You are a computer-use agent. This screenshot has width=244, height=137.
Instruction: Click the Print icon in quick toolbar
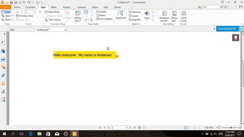[16, 3]
